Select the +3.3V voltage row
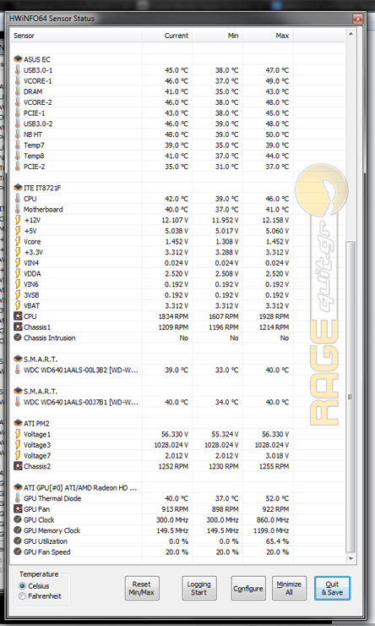The height and width of the screenshot is (626, 375). pyautogui.click(x=152, y=252)
